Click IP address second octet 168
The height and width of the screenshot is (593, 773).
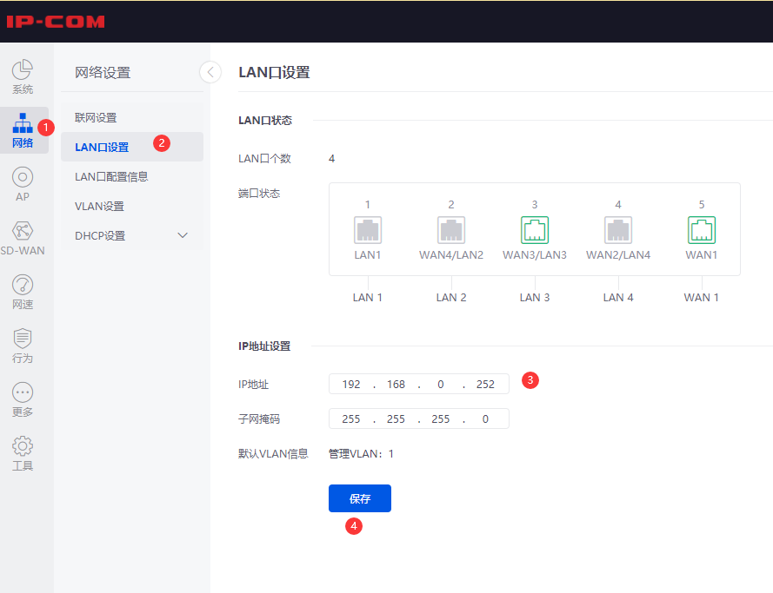[x=396, y=385]
